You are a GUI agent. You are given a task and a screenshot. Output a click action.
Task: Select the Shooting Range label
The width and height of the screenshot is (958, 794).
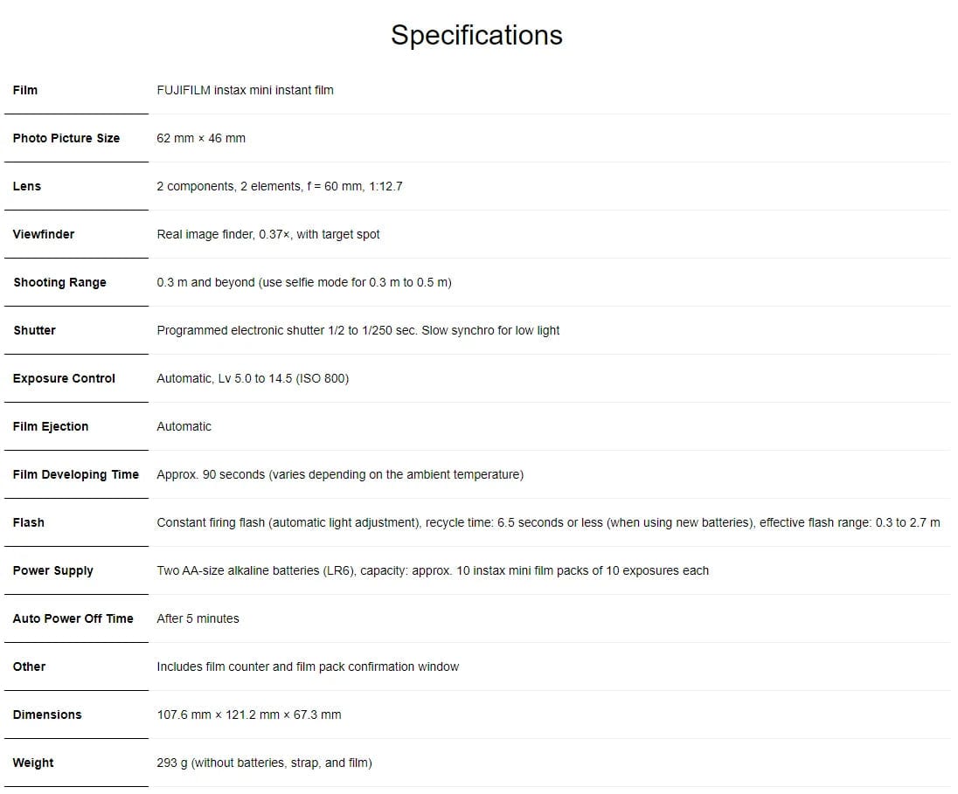click(59, 282)
